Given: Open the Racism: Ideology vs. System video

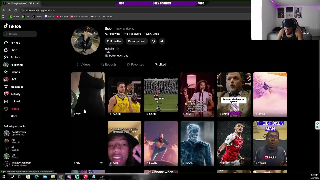Looking at the screenshot, I should pyautogui.click(x=234, y=95).
